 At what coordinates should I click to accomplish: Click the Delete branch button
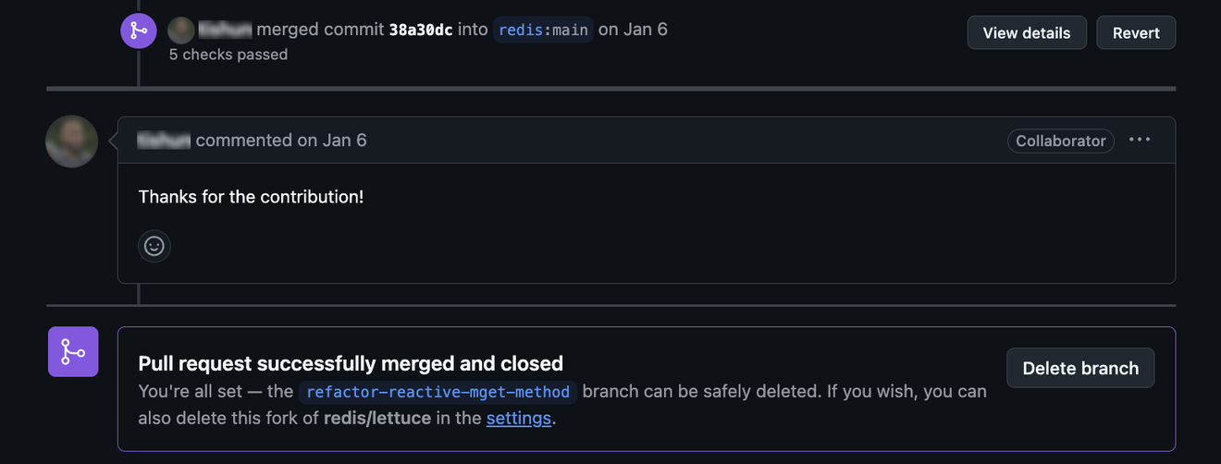(1080, 368)
